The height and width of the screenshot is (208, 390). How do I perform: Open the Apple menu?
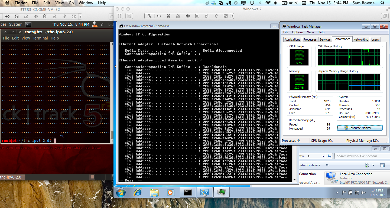tap(7, 3)
